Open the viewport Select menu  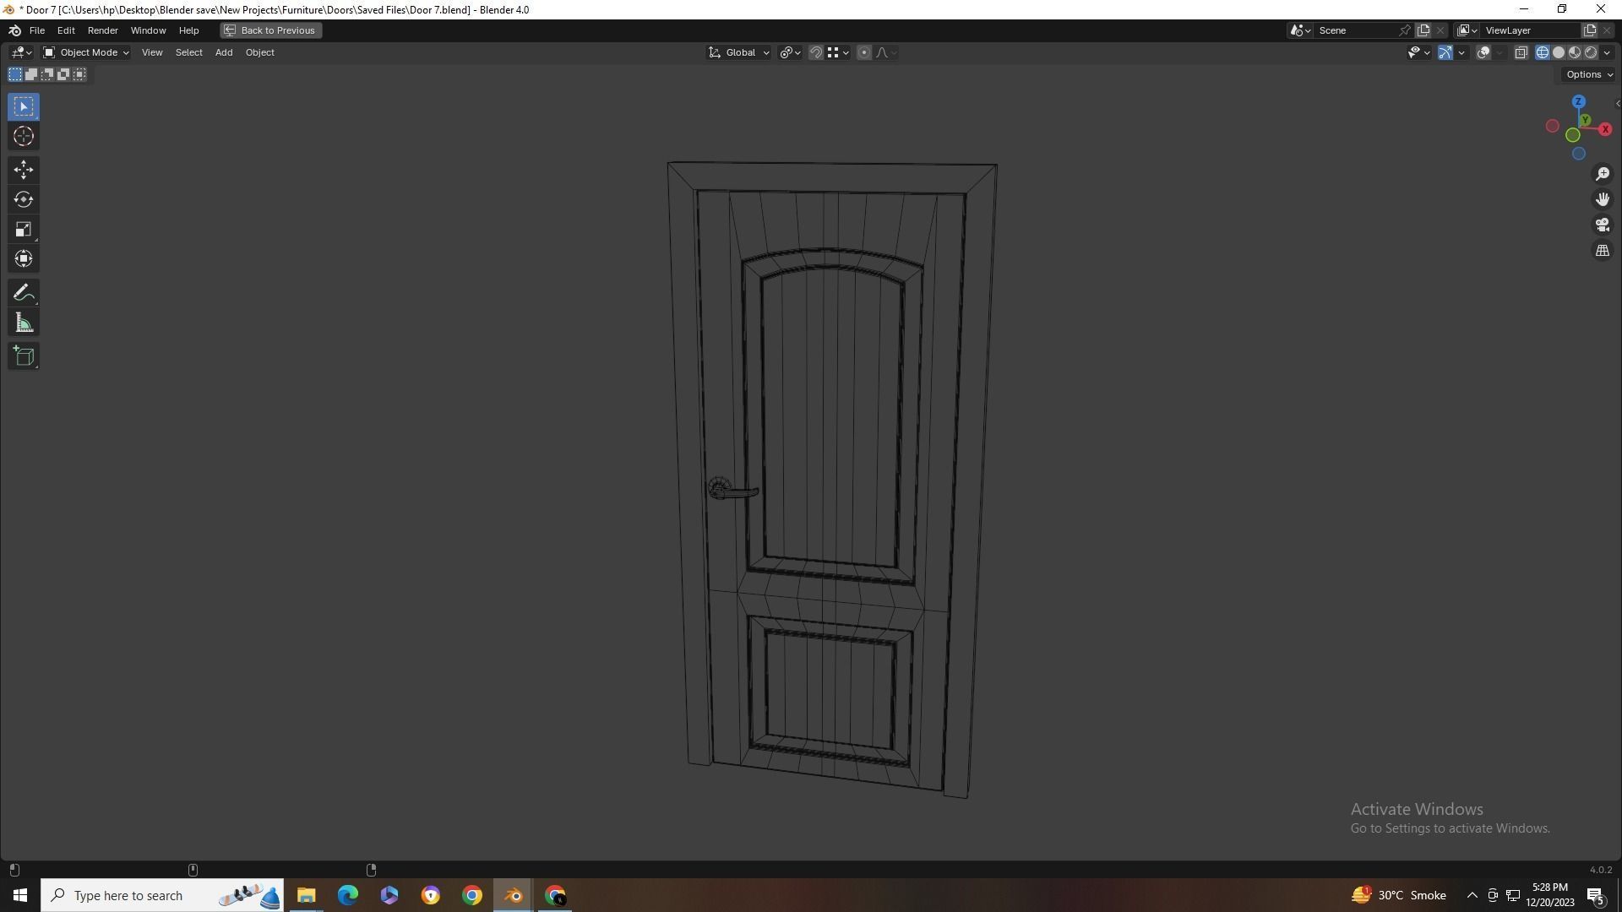tap(188, 52)
